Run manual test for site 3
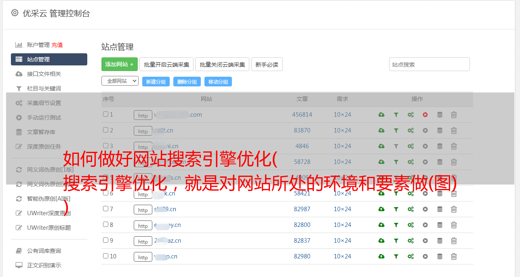520x277 pixels. point(425,146)
